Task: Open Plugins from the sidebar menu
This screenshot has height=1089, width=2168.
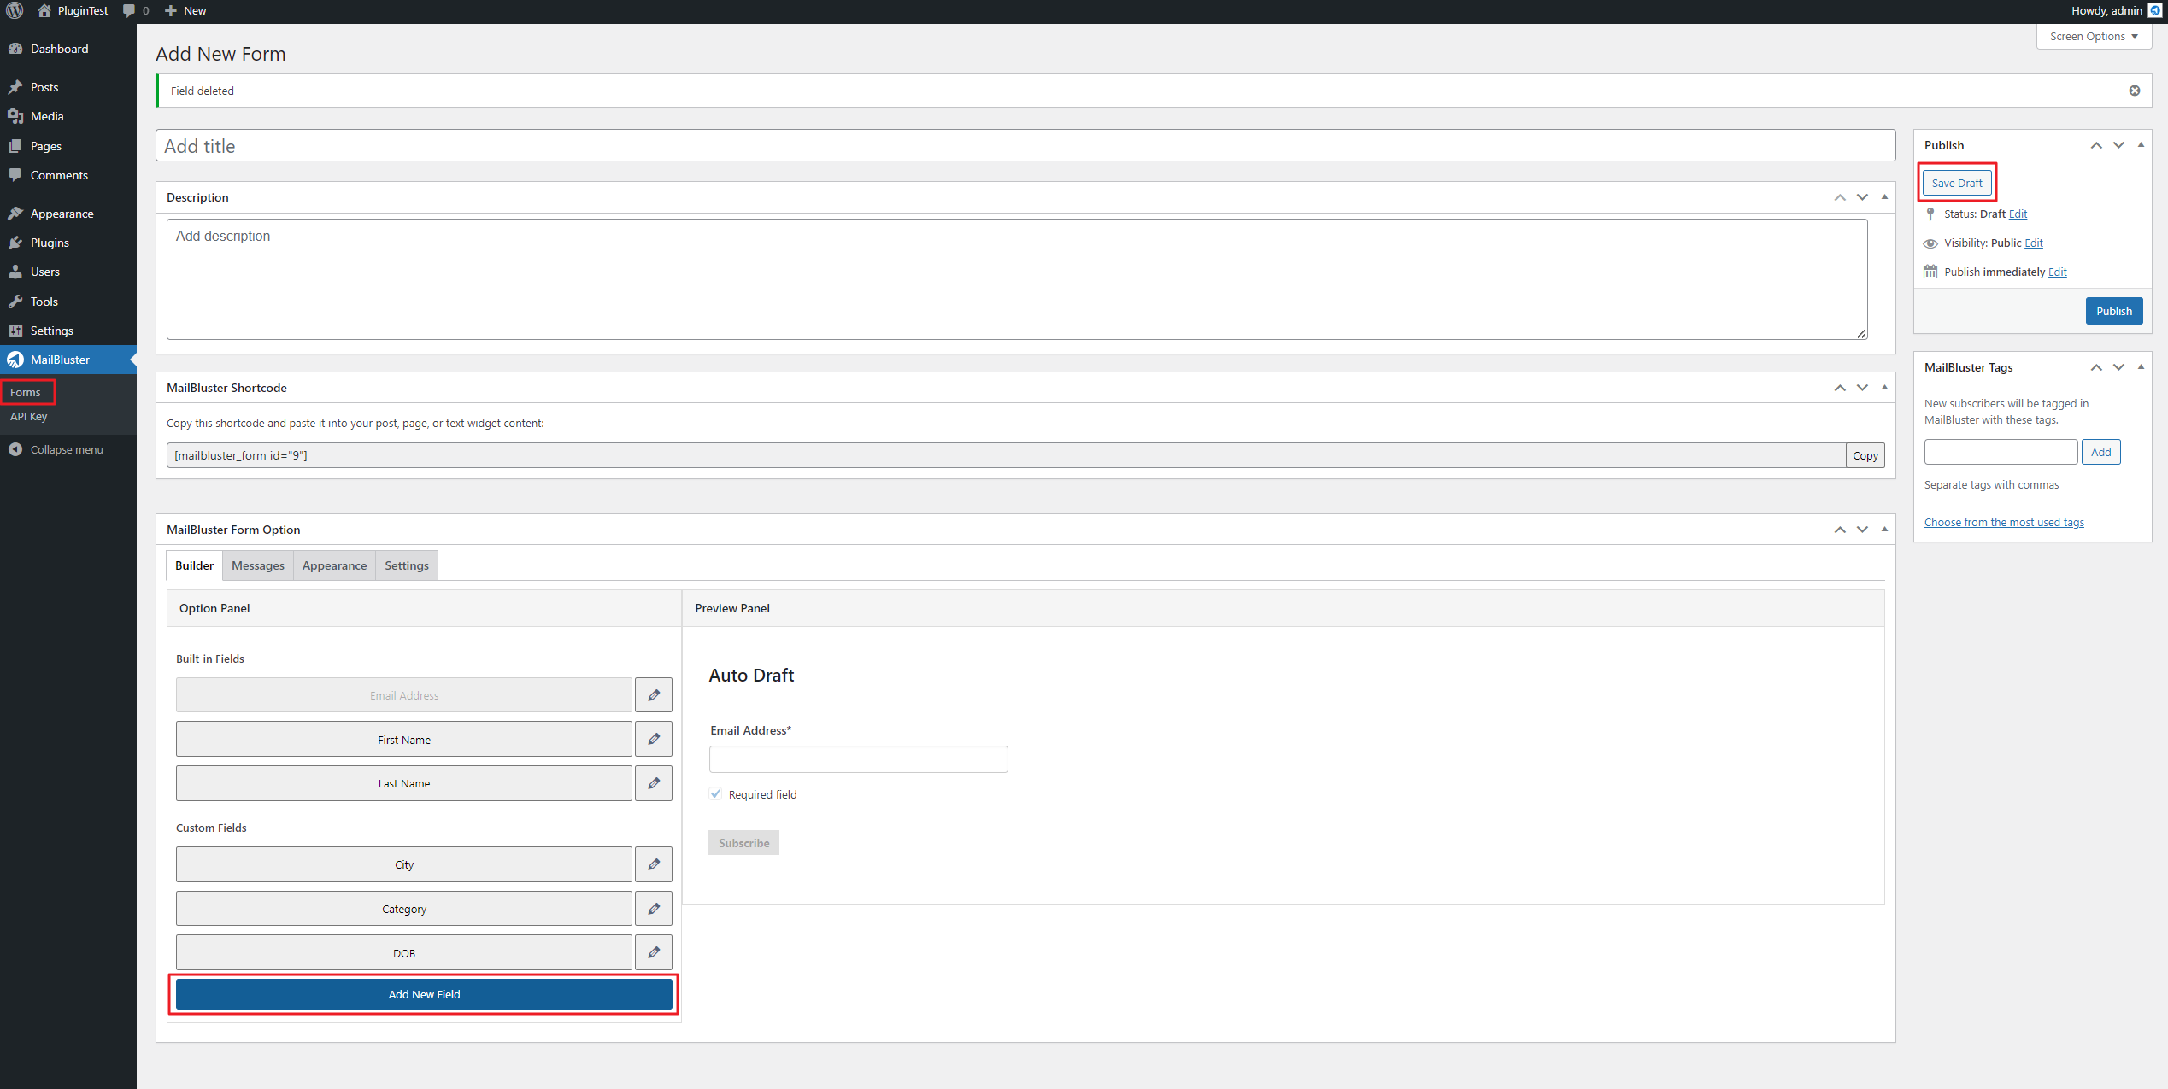Action: click(x=50, y=243)
